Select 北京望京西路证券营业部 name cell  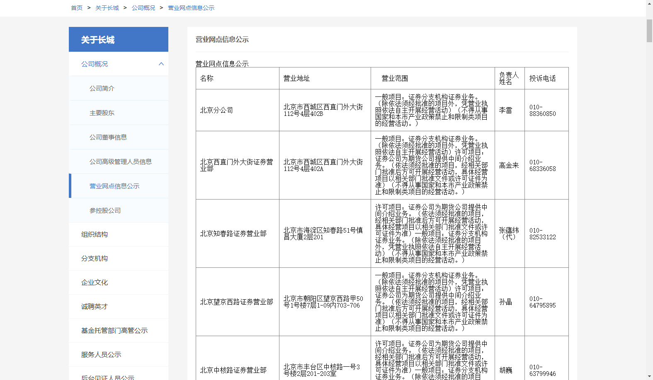[238, 302]
